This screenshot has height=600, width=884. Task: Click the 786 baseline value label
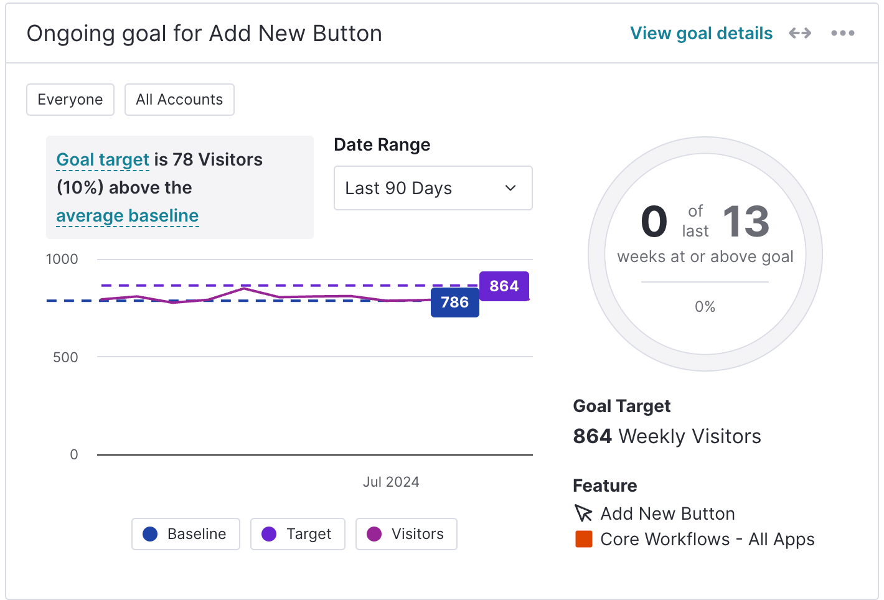(455, 302)
